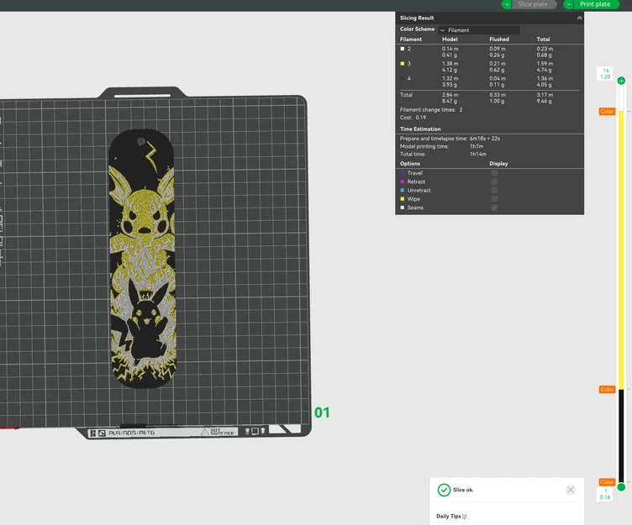Click the Time Estimation heading
The image size is (632, 525).
tap(420, 129)
